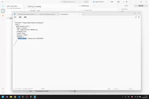Open the Notepad settings gear
This screenshot has height=99, width=149.
139,17
